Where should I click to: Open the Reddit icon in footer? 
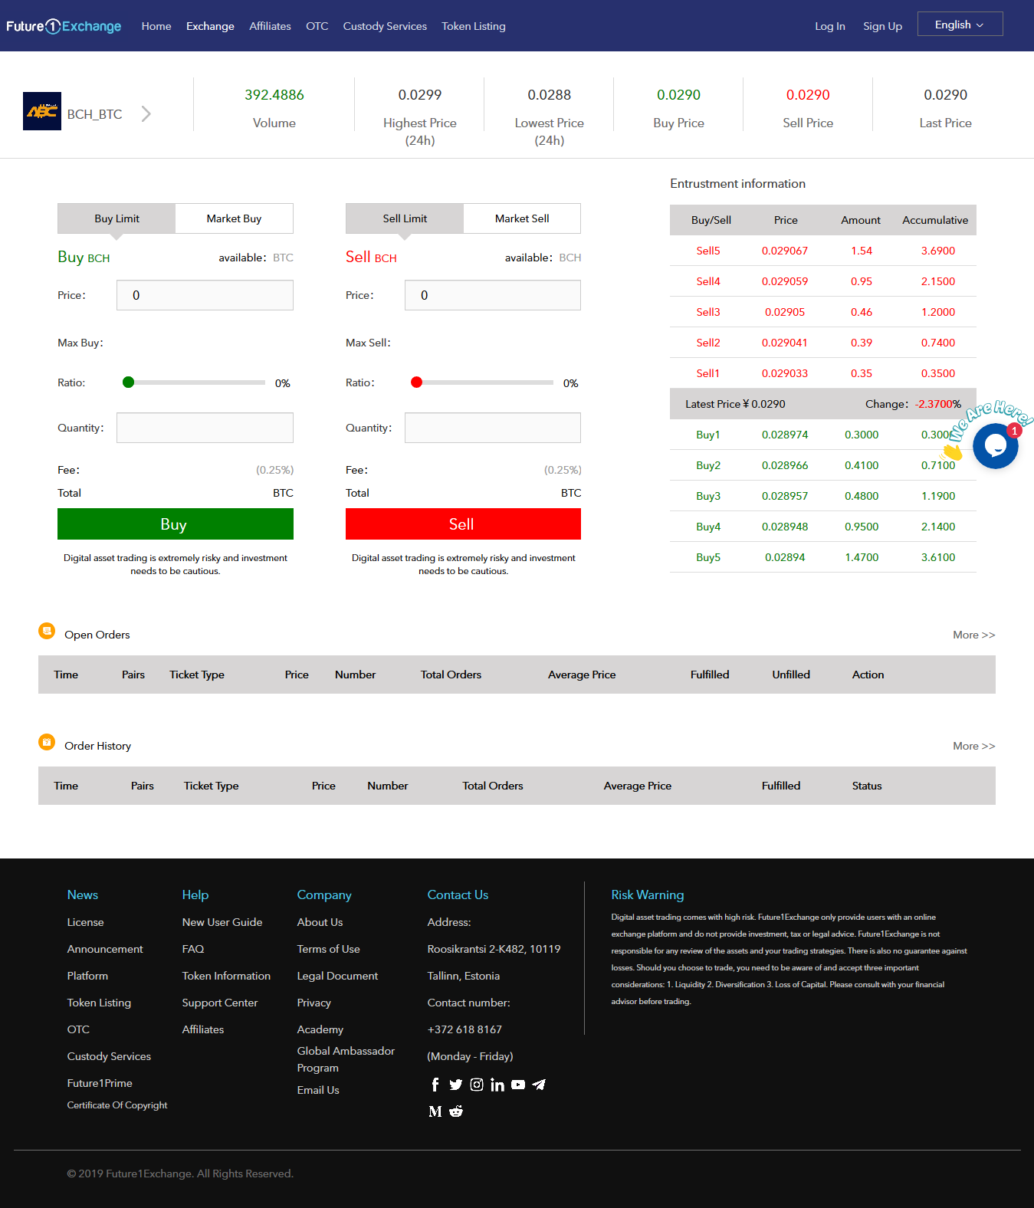point(456,1111)
